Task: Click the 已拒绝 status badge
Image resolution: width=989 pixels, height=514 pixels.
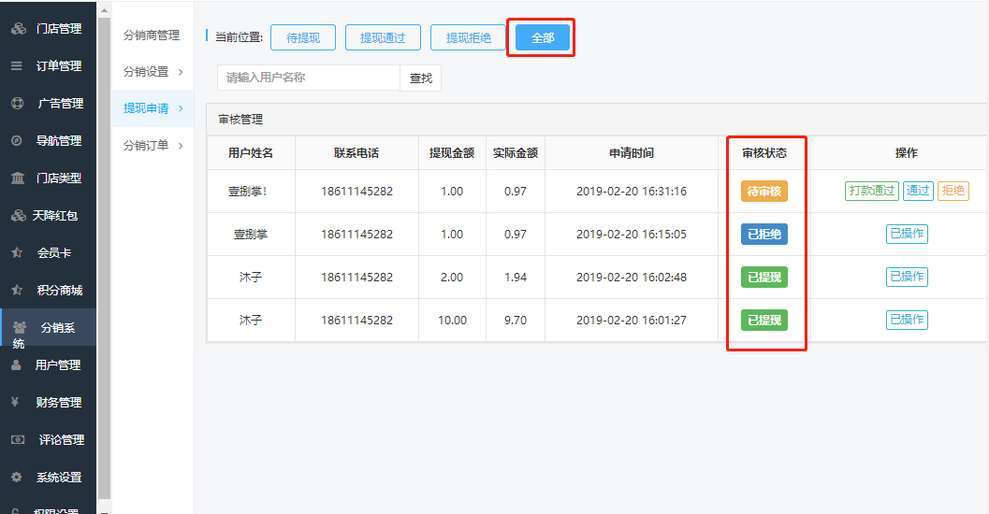Action: [x=764, y=235]
